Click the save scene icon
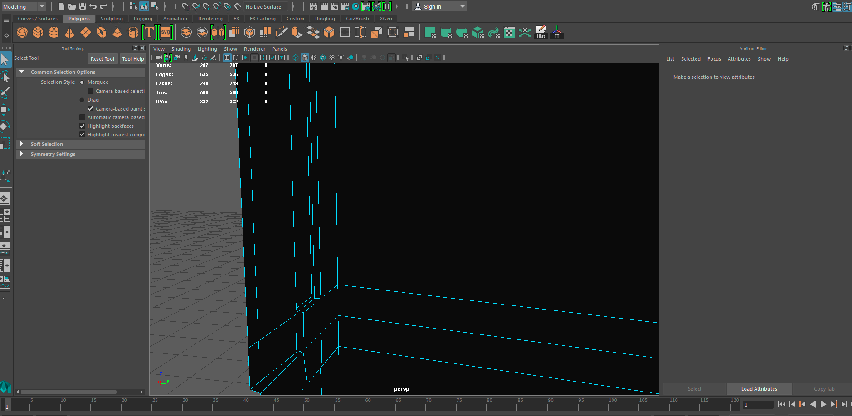The height and width of the screenshot is (416, 852). [x=83, y=6]
